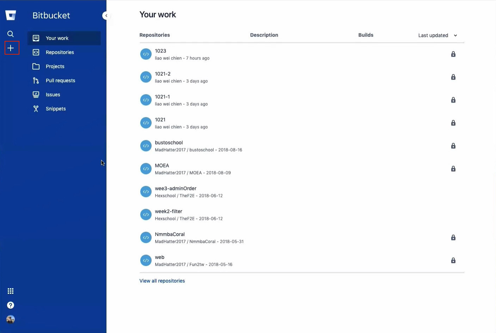Open the Last updated sort dropdown
The image size is (496, 333).
437,35
